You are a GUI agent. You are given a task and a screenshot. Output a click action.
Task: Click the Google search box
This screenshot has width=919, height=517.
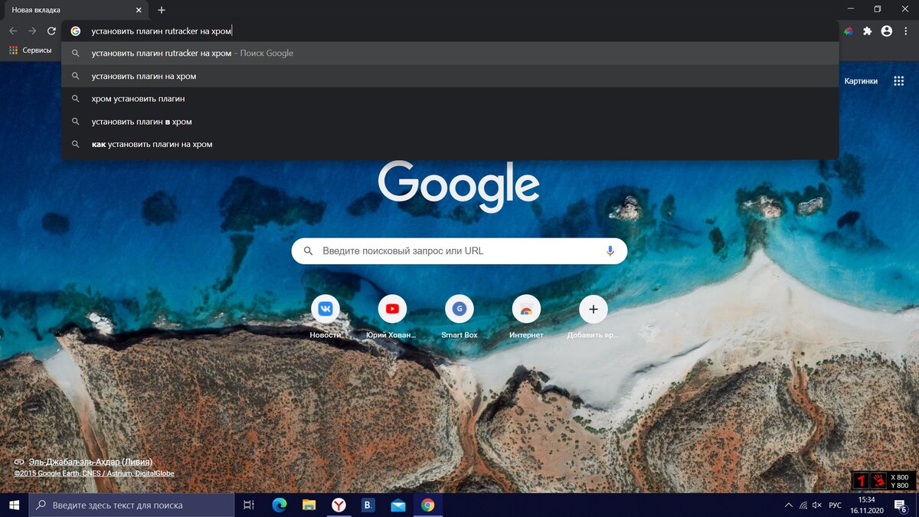(x=459, y=251)
